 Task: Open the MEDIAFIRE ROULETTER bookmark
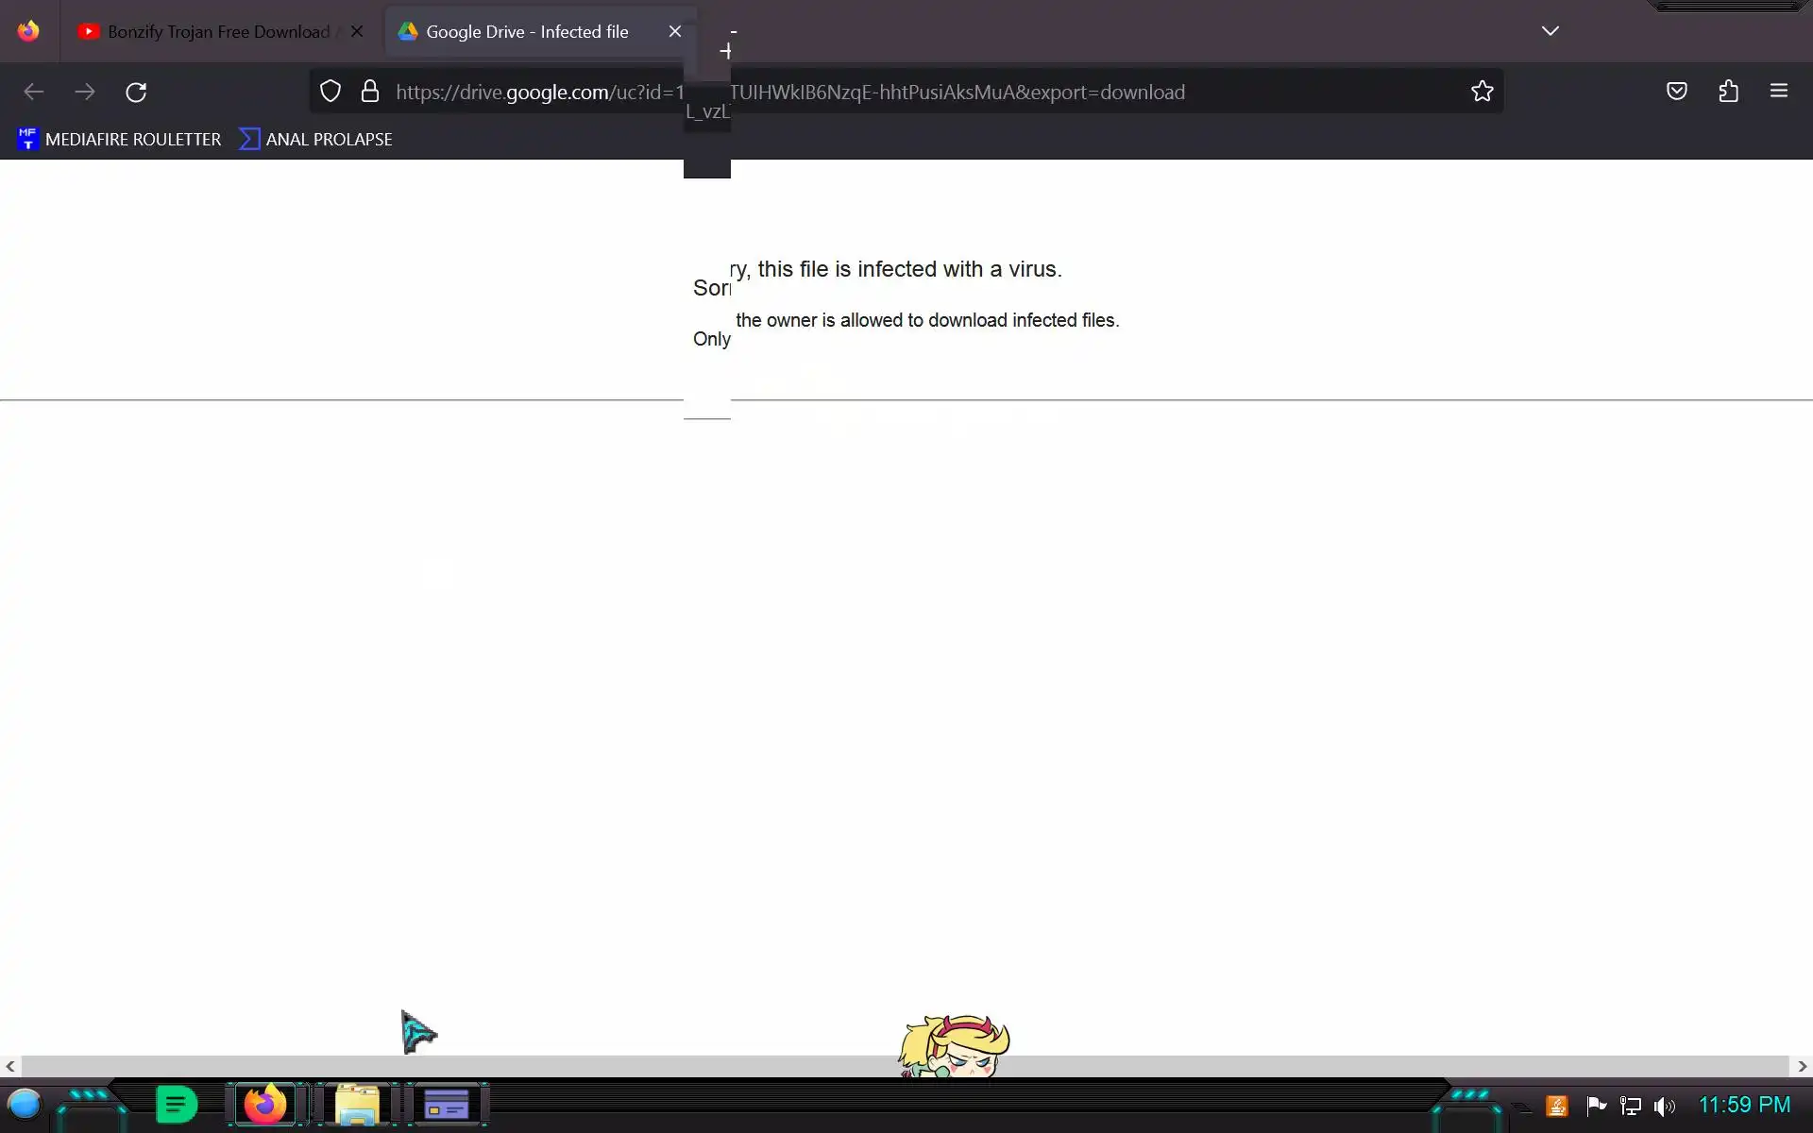tap(119, 139)
